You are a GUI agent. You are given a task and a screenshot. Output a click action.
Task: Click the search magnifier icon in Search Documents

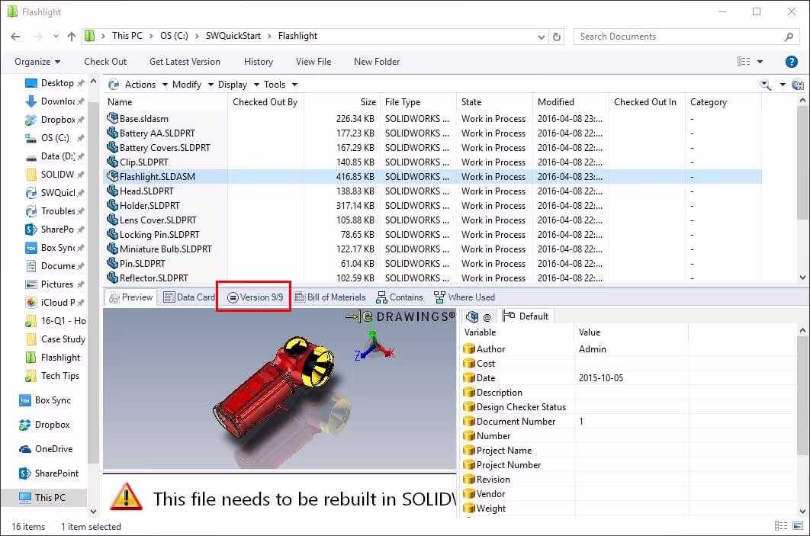coord(789,37)
